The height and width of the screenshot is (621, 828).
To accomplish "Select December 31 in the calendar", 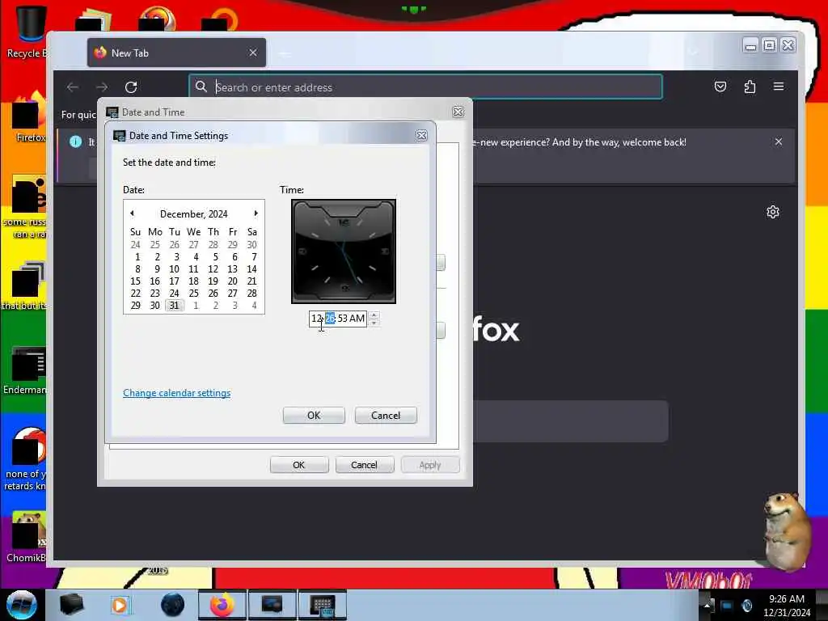I will tap(175, 305).
